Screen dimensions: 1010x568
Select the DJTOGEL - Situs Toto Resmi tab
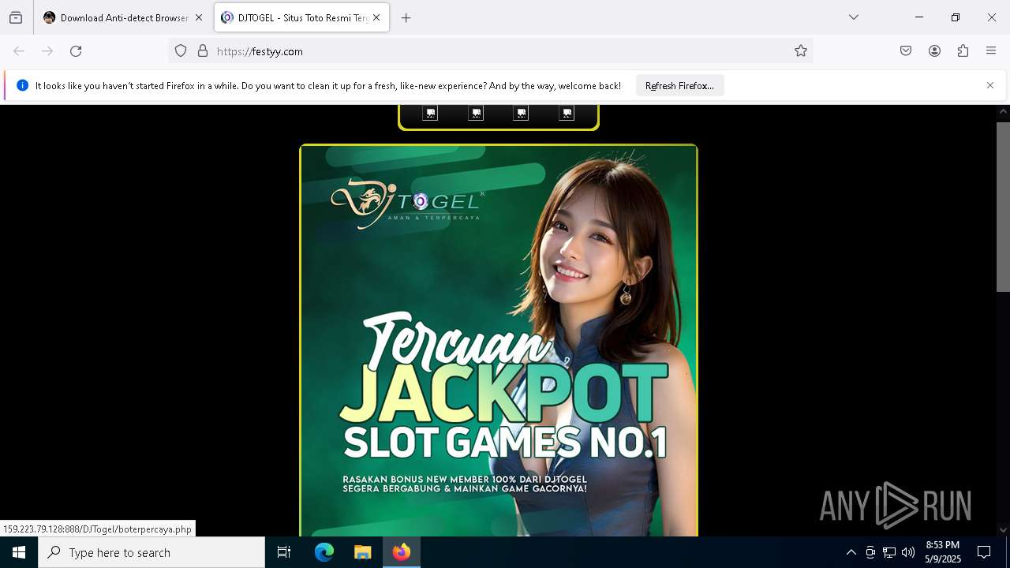click(x=301, y=17)
